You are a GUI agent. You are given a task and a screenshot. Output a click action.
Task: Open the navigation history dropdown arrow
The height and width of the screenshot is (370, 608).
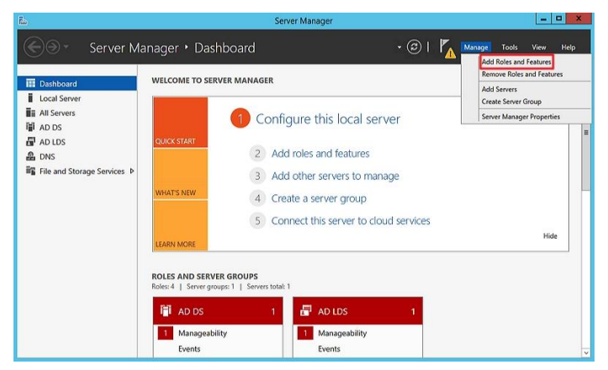(x=66, y=47)
